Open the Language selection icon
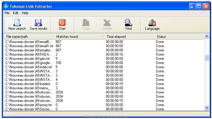 152,23
